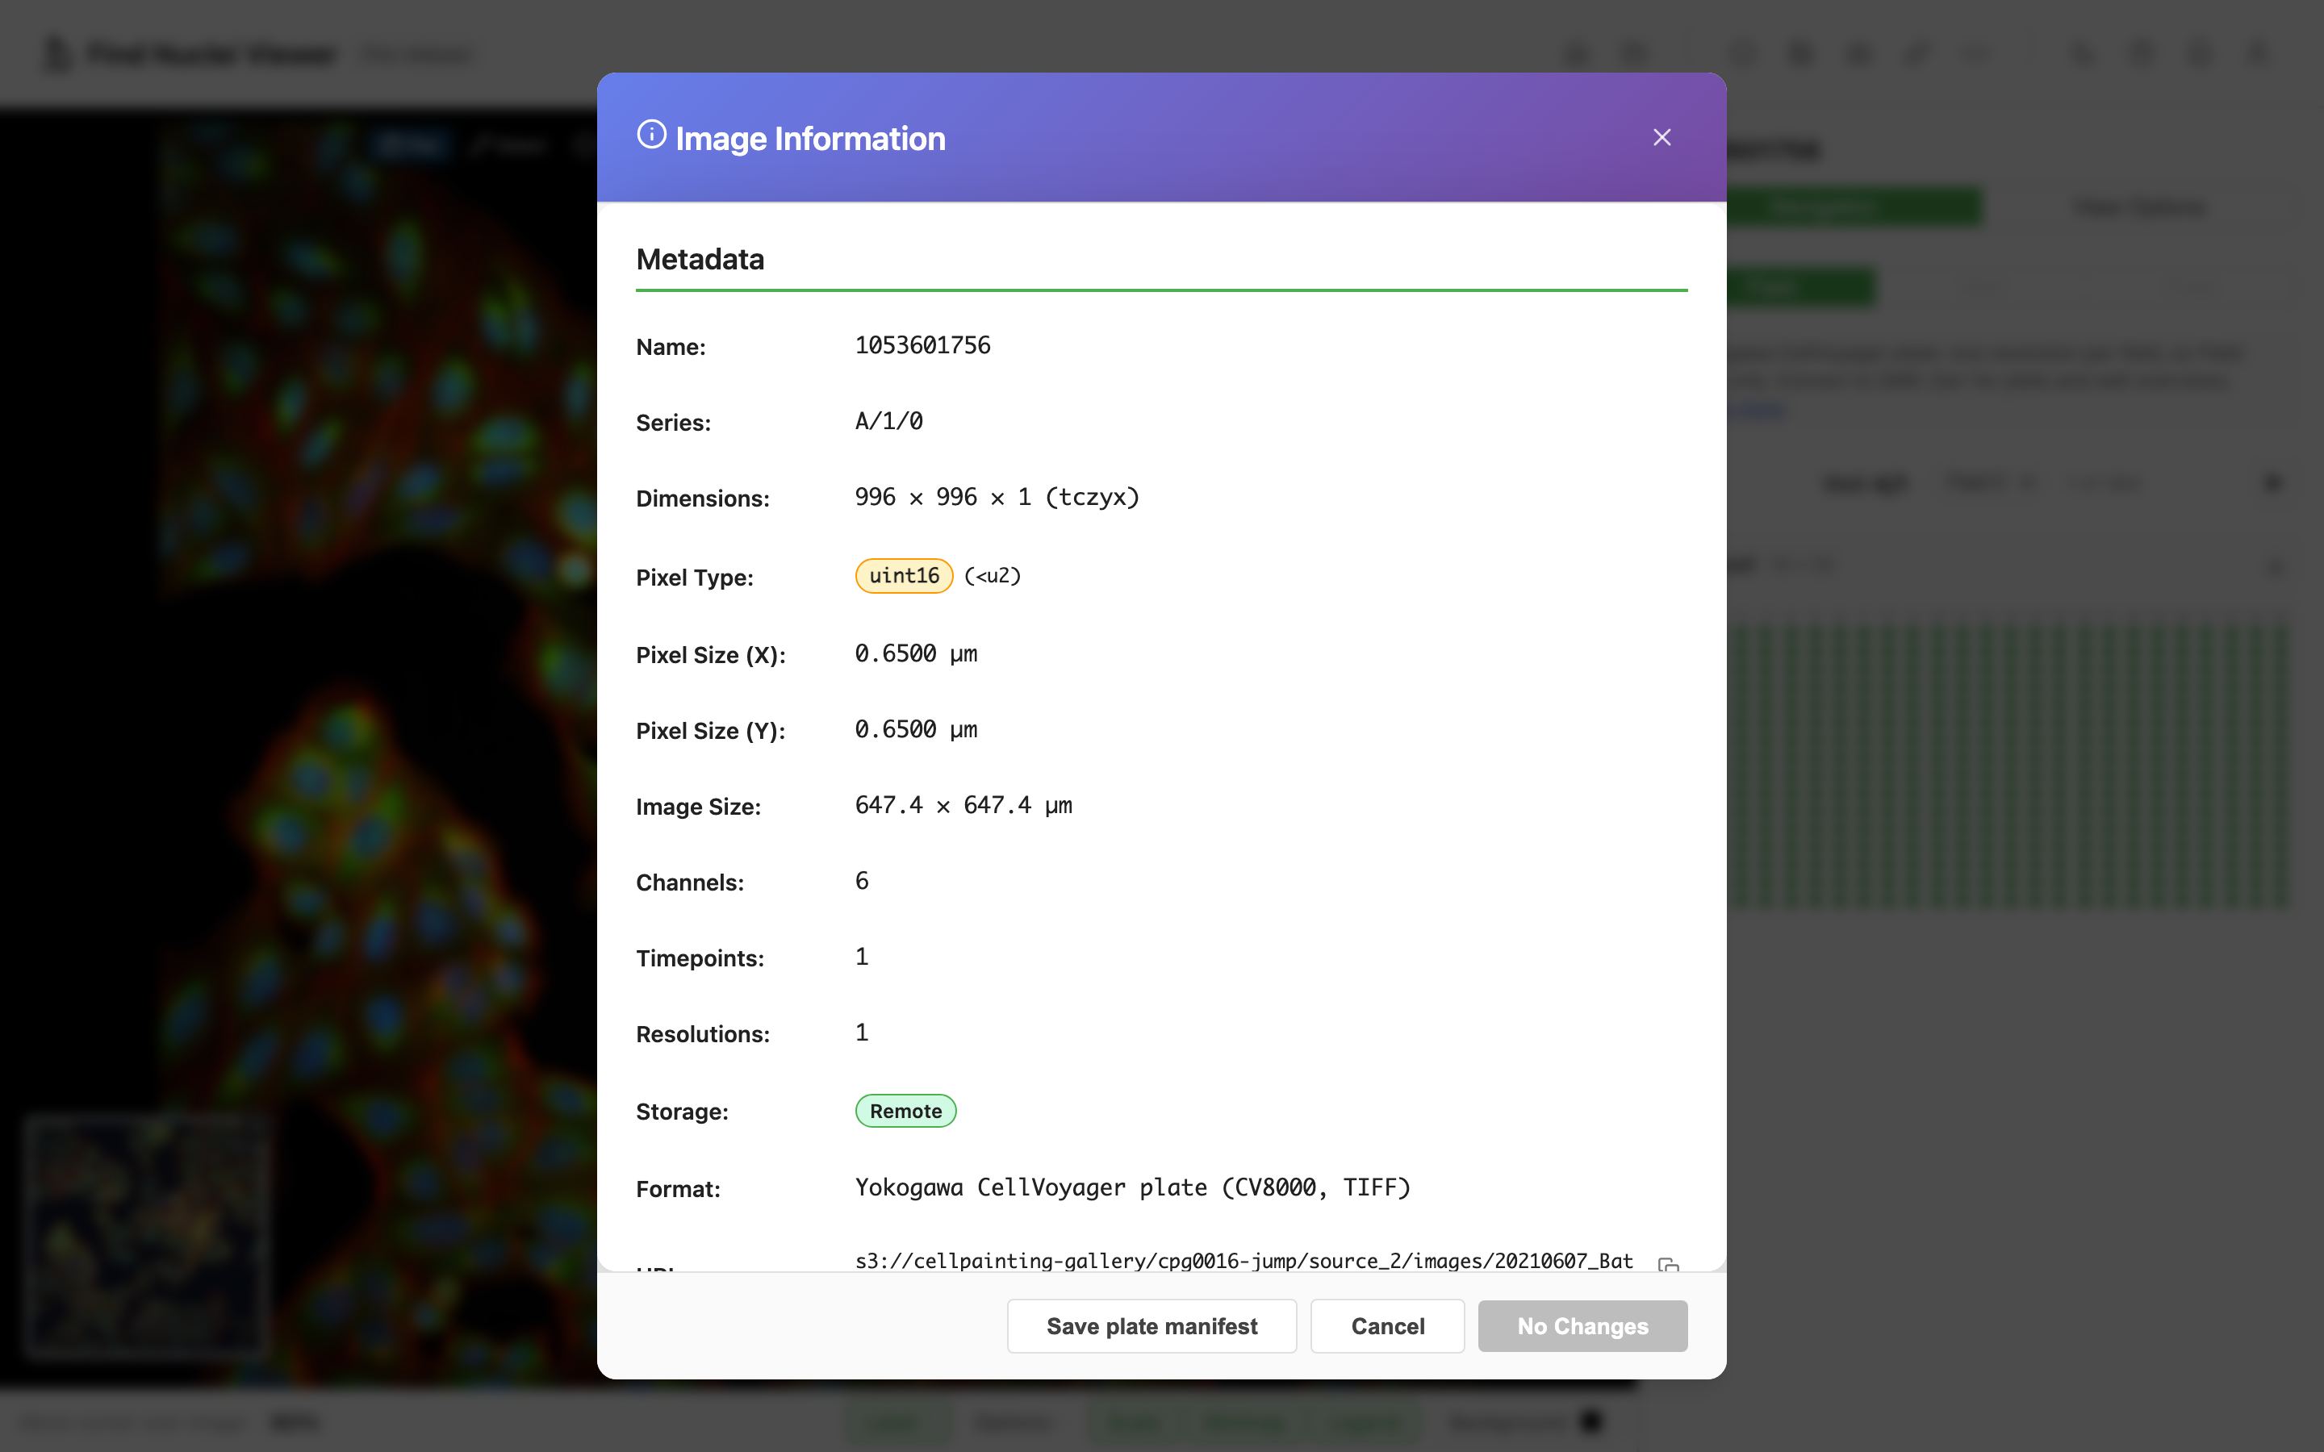
Task: Click the Remote storage badge
Action: [905, 1111]
